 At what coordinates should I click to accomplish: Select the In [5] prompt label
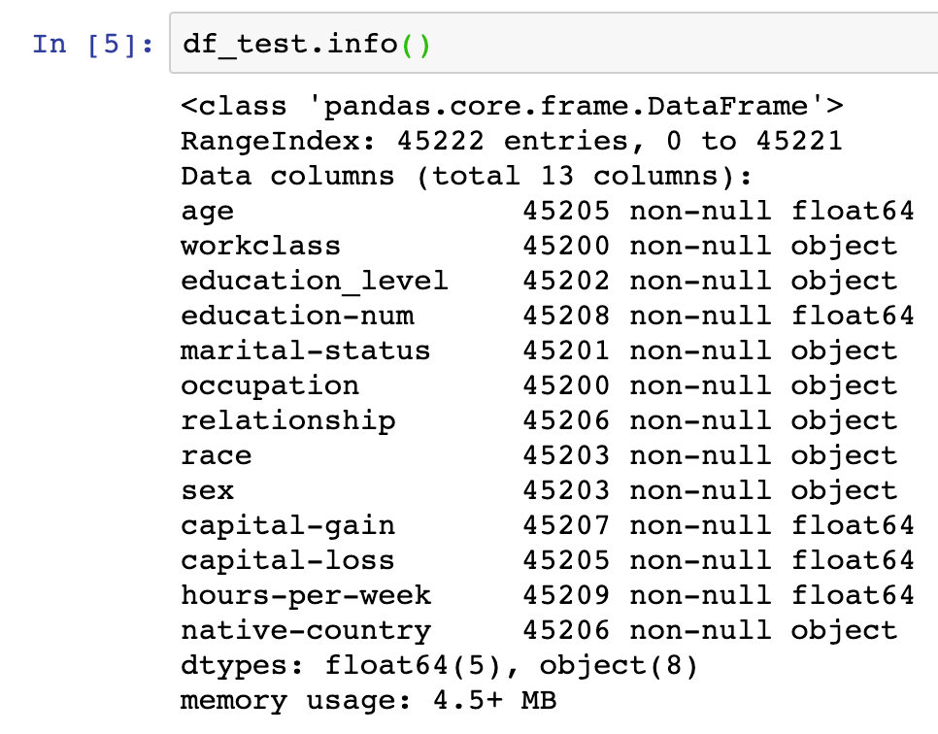[x=93, y=45]
